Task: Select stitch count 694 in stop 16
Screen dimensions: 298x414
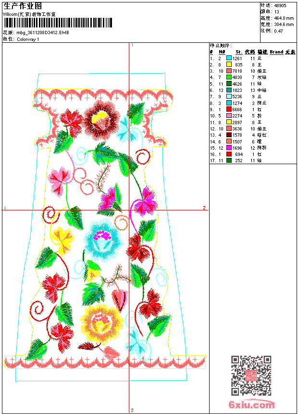Action: (239, 155)
